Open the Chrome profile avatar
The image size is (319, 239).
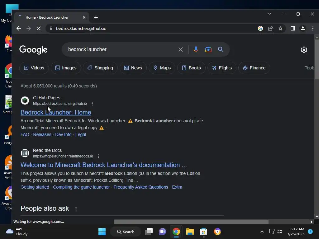[303, 28]
